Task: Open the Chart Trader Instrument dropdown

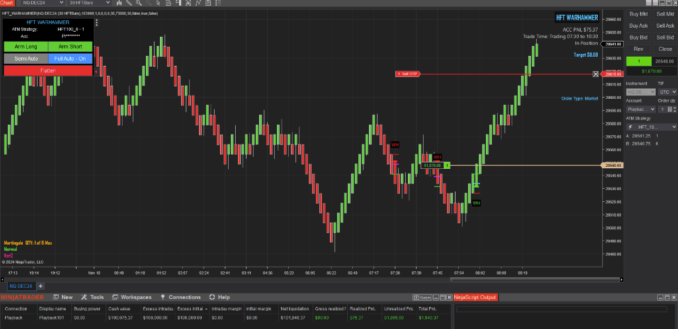Action: (641, 92)
